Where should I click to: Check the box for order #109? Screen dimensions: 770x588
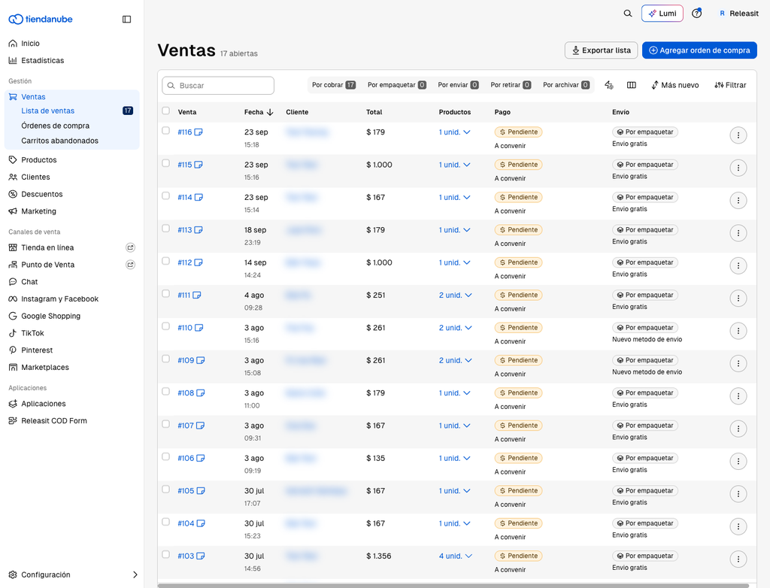(166, 359)
